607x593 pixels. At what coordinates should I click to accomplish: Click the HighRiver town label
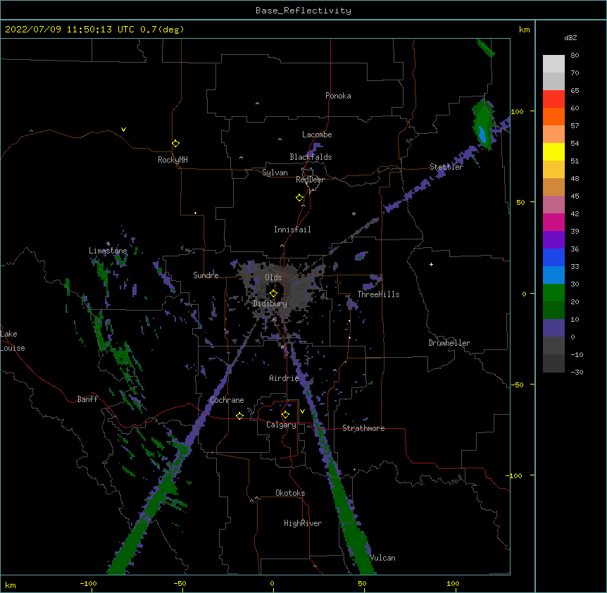click(303, 523)
